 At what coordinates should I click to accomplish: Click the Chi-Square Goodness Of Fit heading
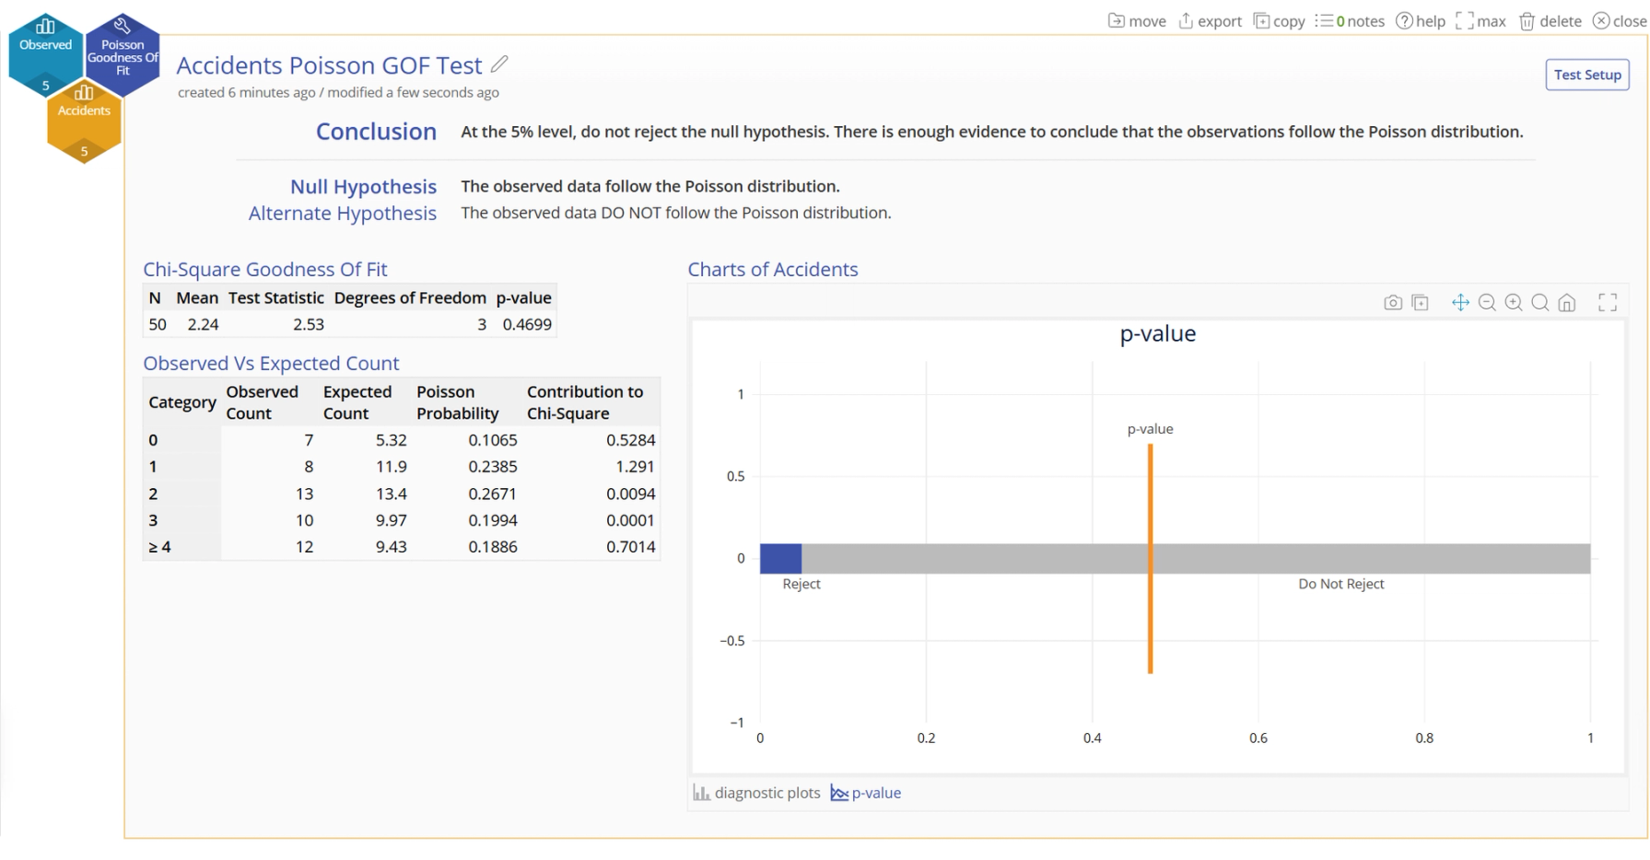coord(265,269)
